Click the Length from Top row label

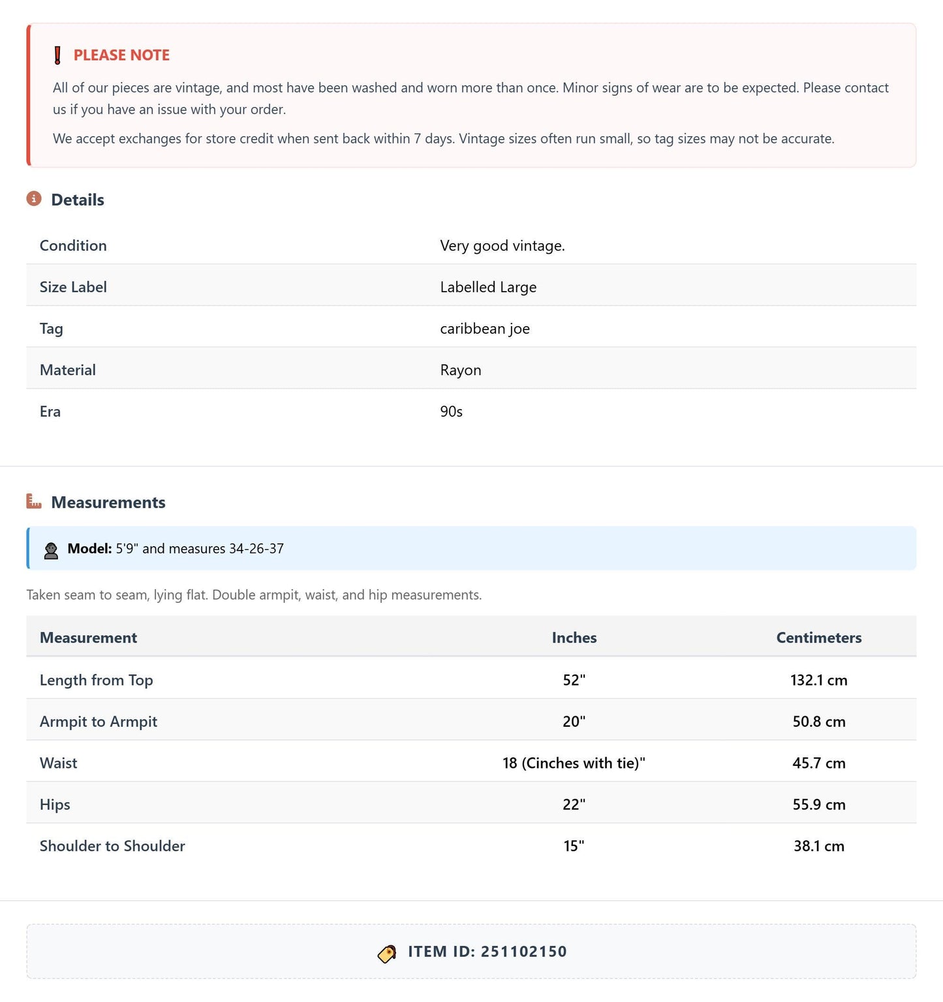97,680
